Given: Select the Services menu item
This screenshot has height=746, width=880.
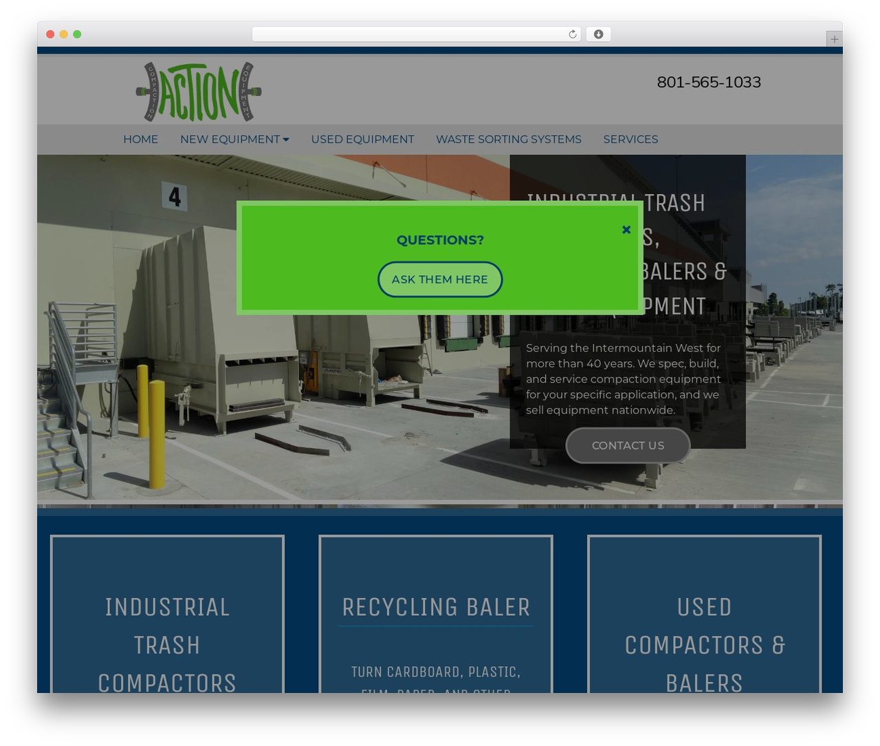Looking at the screenshot, I should pos(630,139).
